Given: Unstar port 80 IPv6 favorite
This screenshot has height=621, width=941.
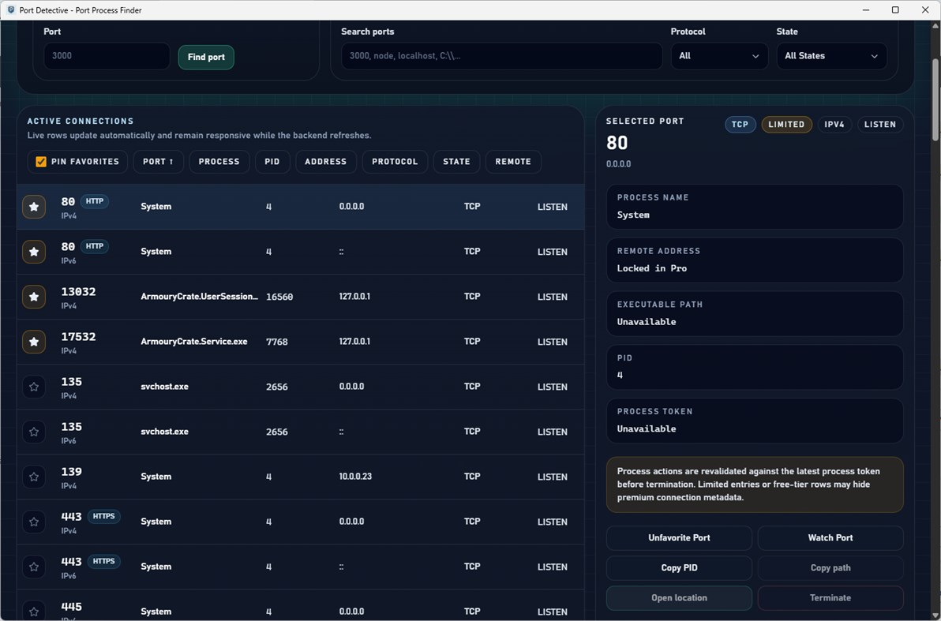Looking at the screenshot, I should [x=34, y=252].
